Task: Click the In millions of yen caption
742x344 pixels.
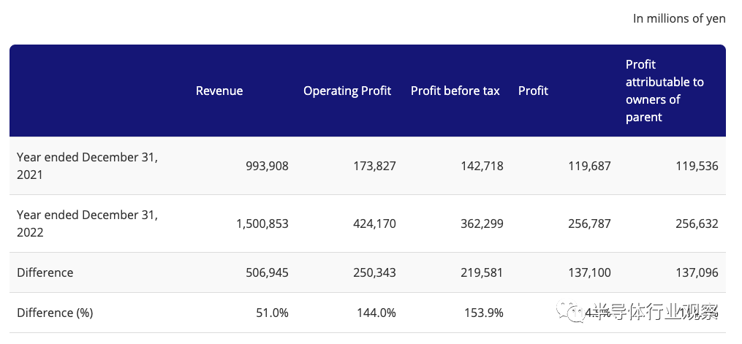Action: coord(679,19)
